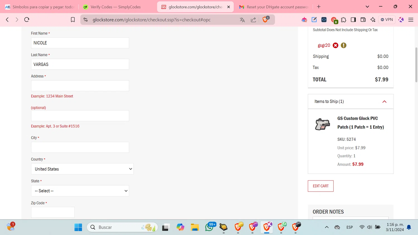
Task: Click the SKU: 5274 text
Action: pos(346,139)
